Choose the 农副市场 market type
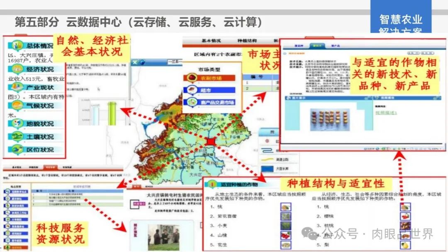The height and width of the screenshot is (252, 448). [209, 78]
